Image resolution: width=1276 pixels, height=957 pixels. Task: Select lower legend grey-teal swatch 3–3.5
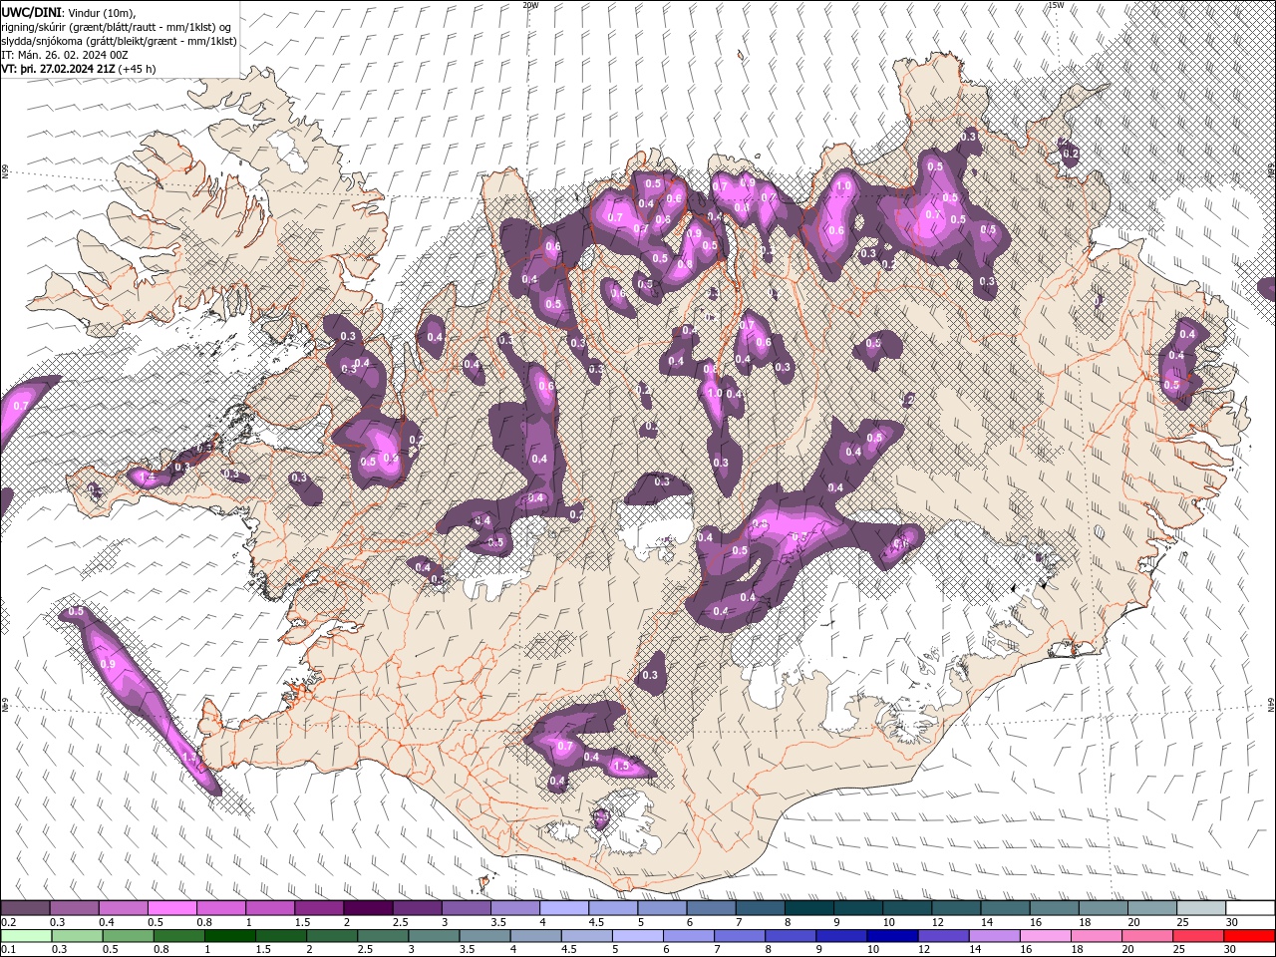(433, 935)
